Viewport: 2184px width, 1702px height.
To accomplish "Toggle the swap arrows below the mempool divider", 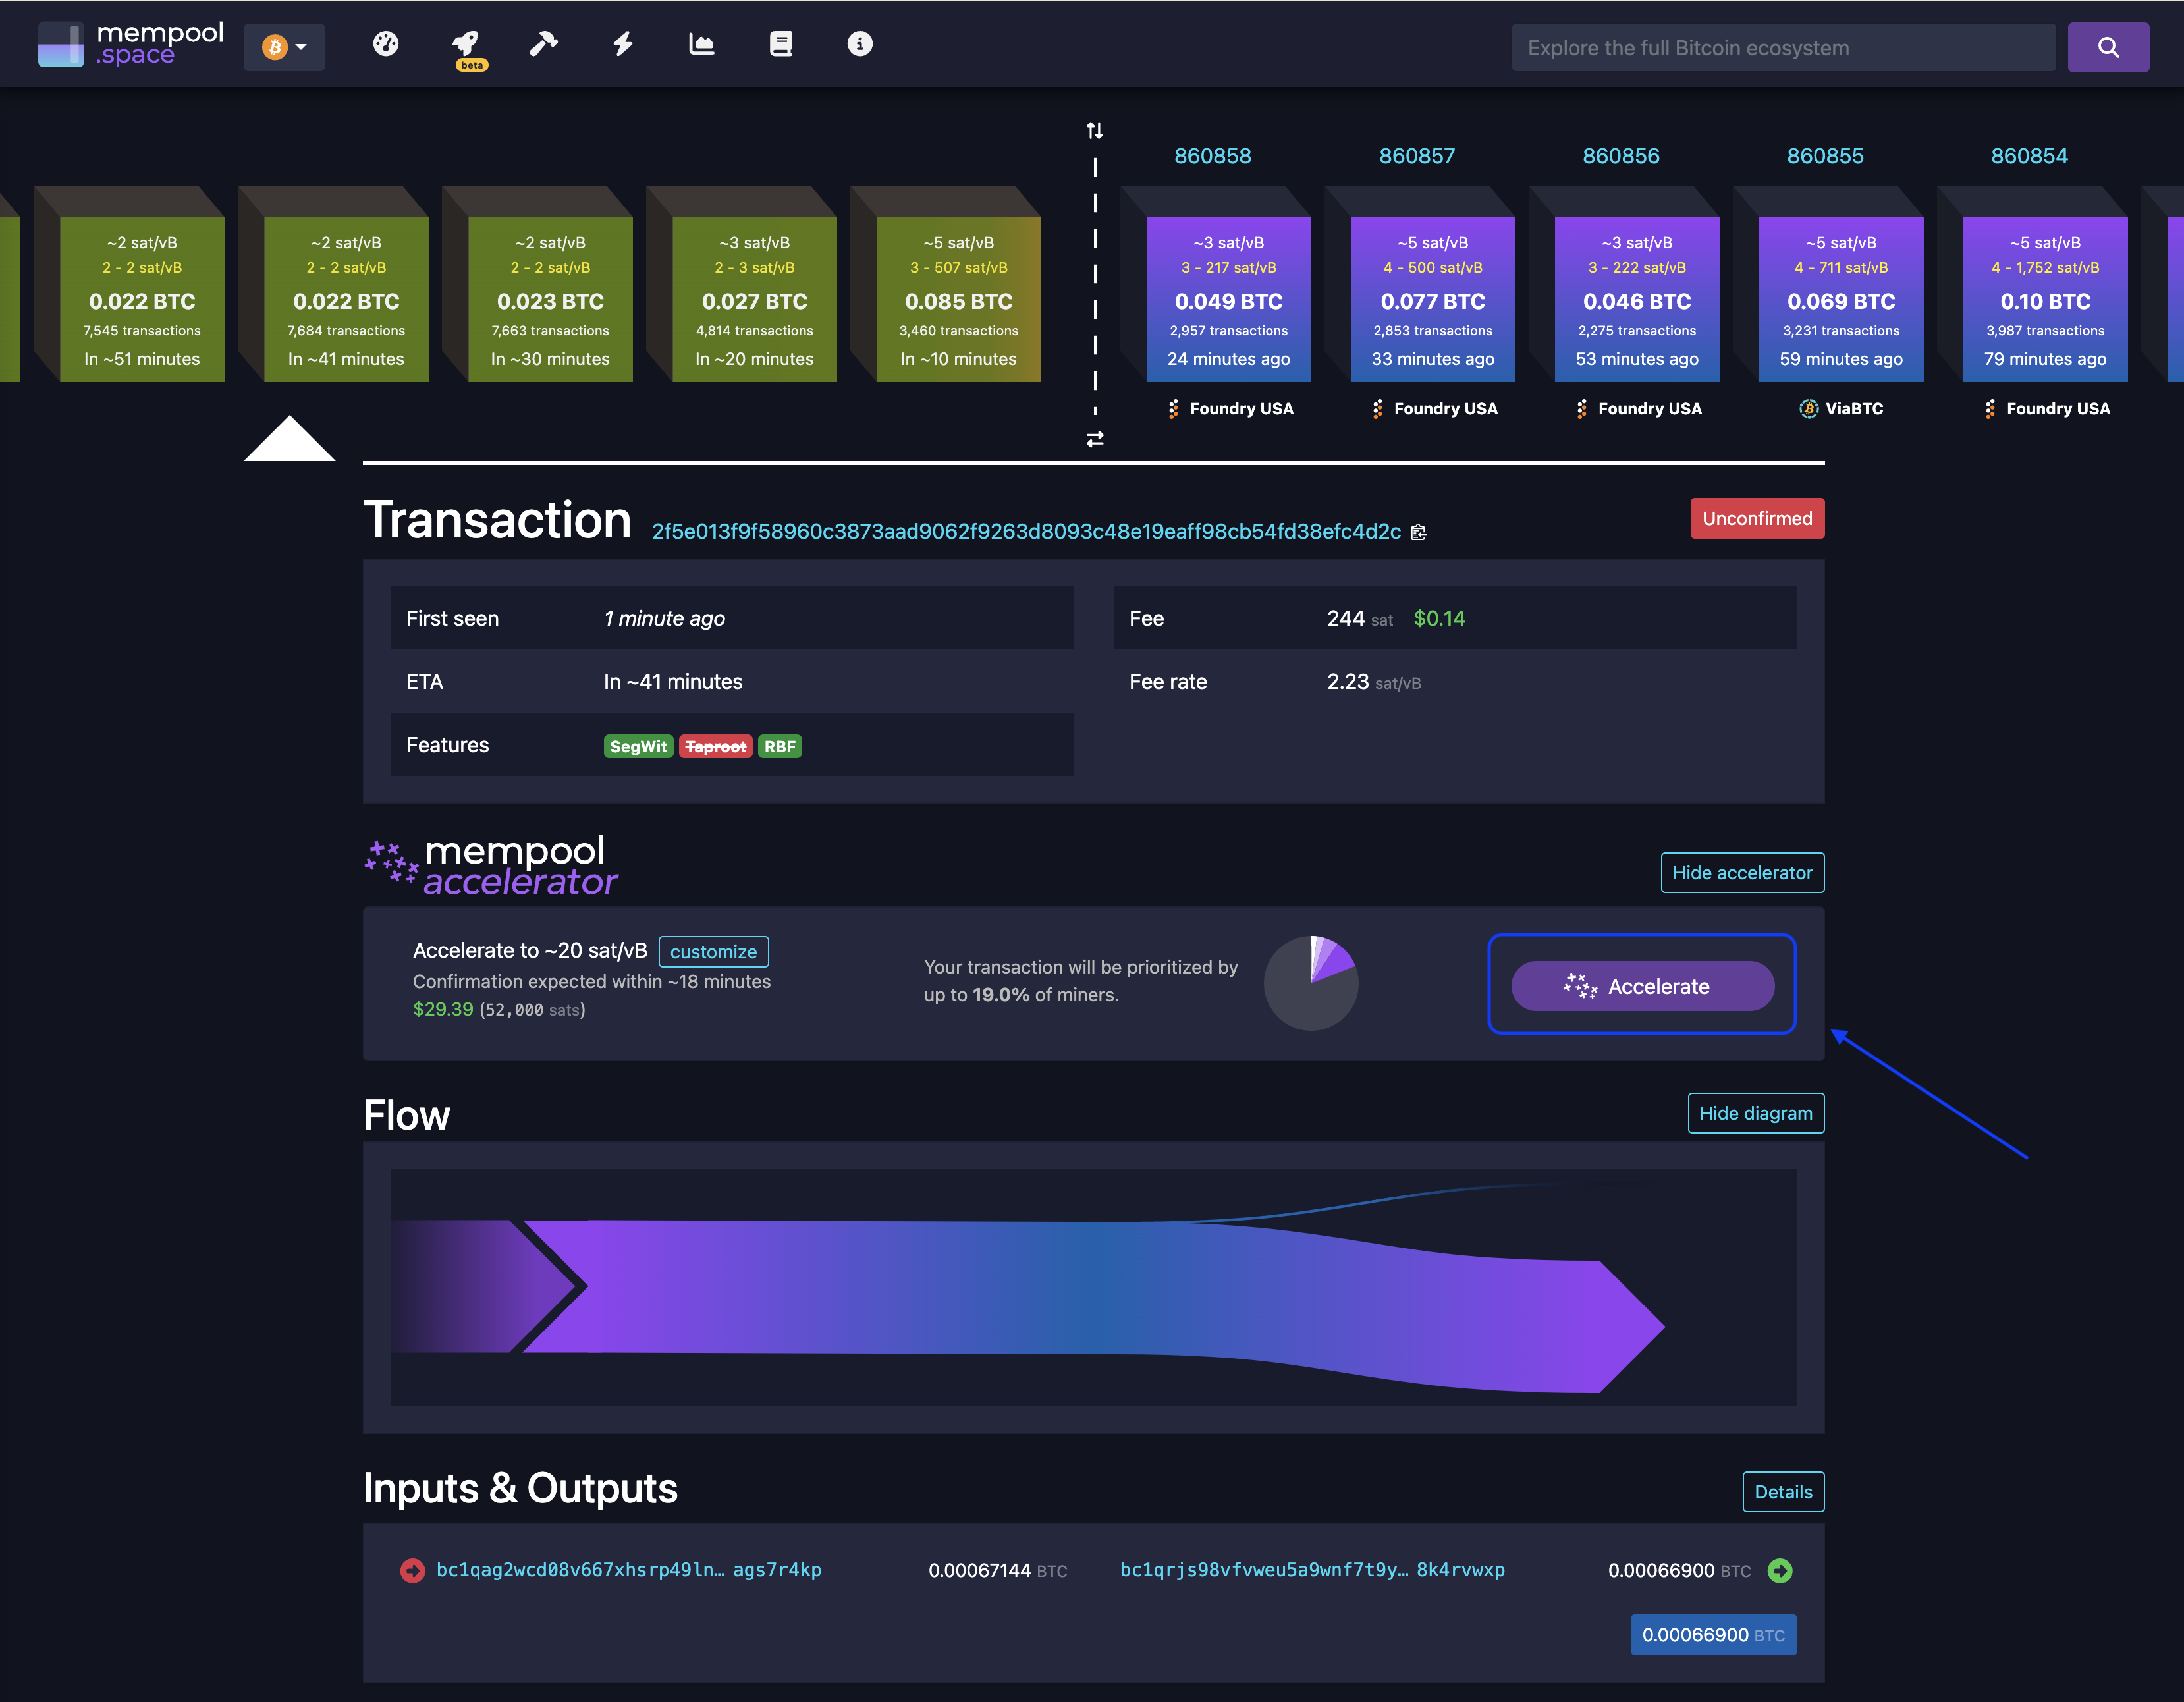I will tap(1095, 440).
